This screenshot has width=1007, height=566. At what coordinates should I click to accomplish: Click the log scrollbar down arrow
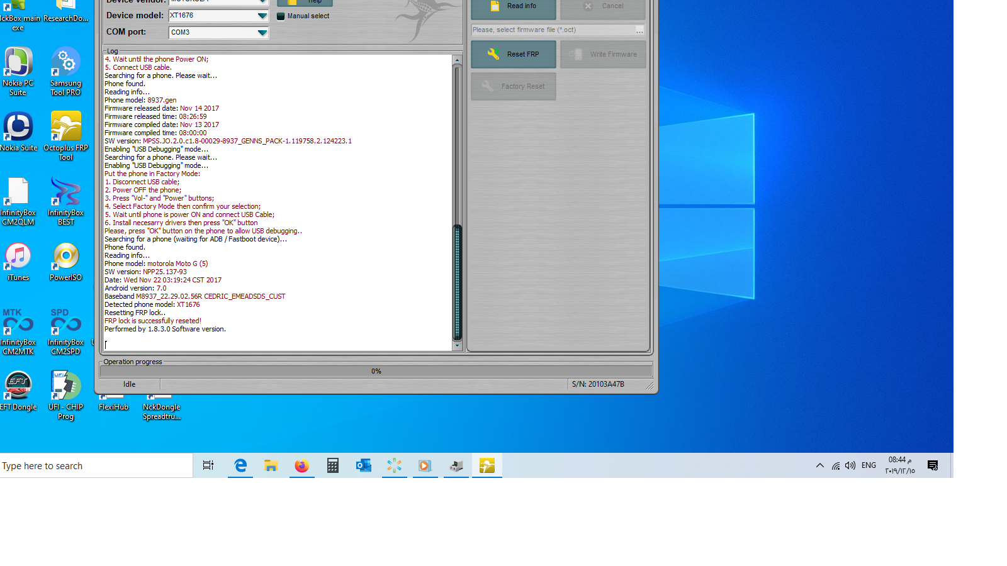coord(458,345)
